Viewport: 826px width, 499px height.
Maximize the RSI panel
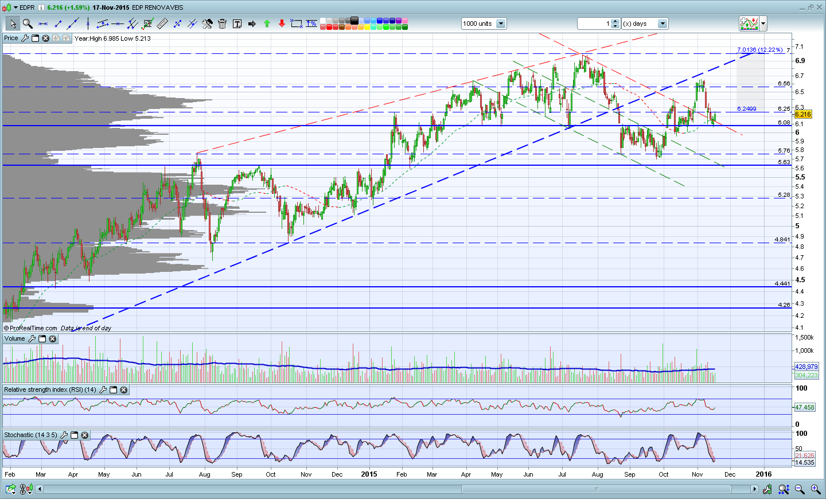[114, 390]
